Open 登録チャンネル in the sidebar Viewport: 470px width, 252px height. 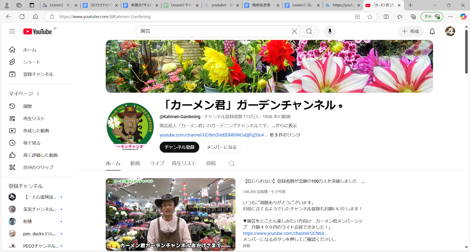click(x=38, y=74)
